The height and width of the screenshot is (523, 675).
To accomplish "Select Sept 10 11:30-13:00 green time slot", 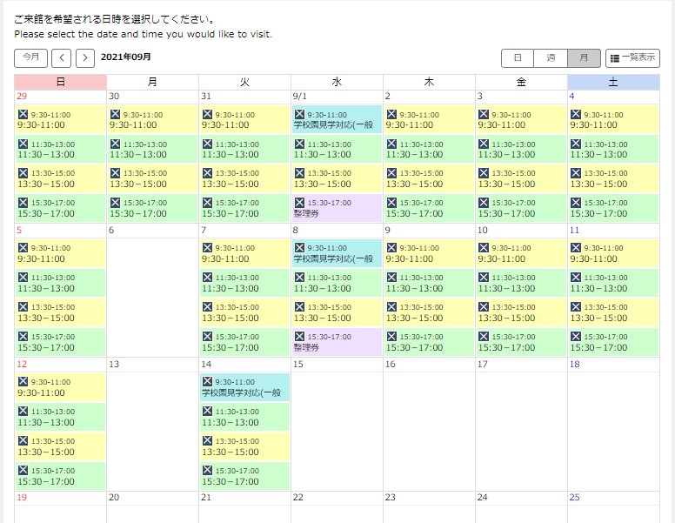I will (521, 283).
